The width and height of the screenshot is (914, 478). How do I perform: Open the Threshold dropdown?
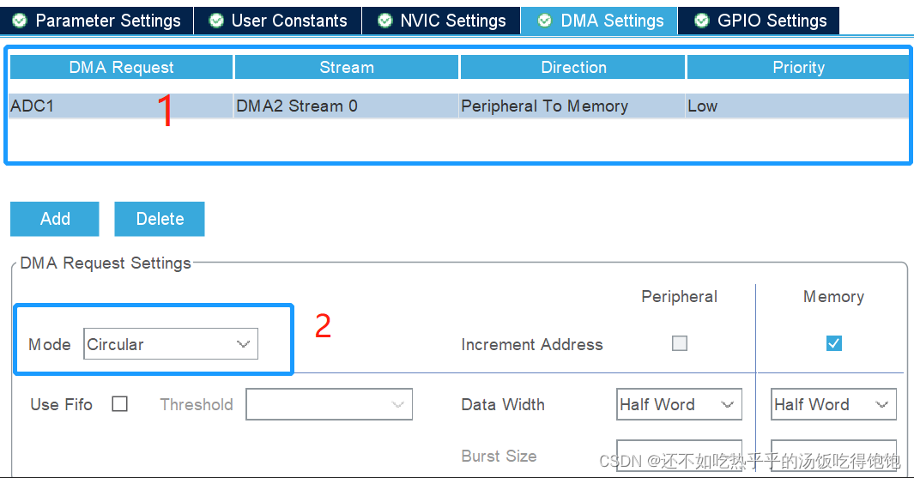click(x=329, y=404)
